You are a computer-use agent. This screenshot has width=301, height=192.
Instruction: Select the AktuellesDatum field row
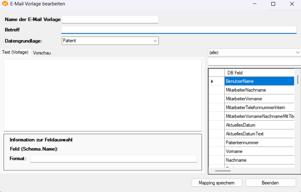[x=259, y=125]
